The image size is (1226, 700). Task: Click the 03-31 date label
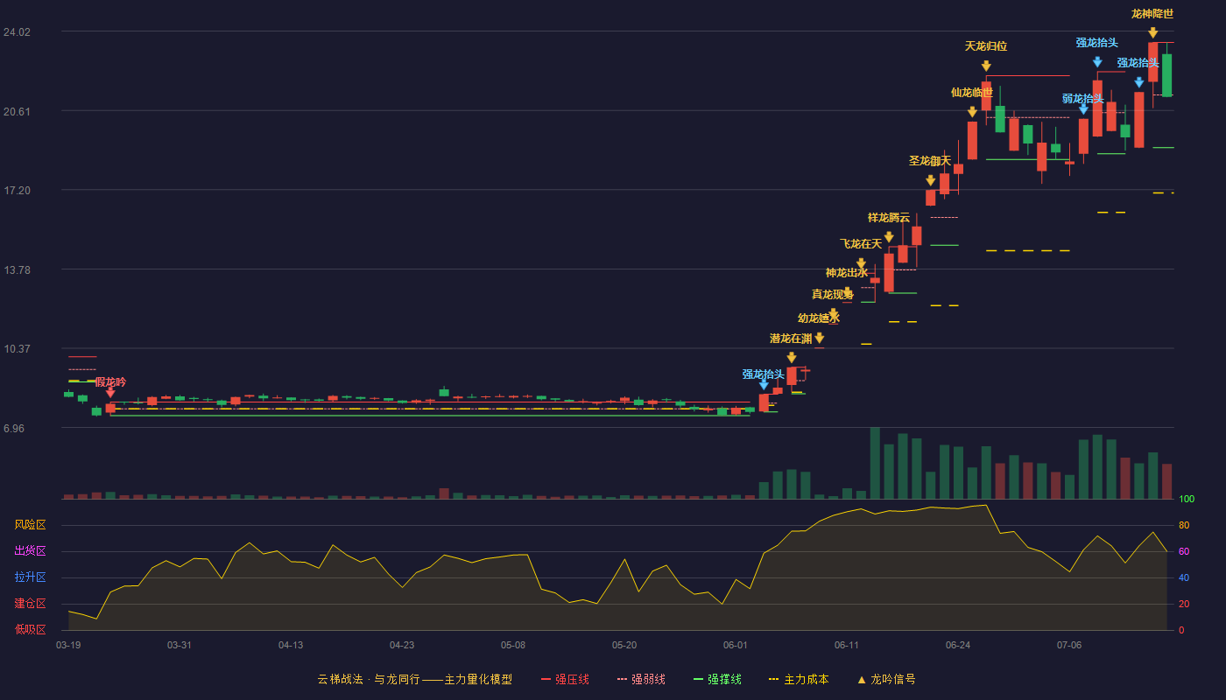(x=180, y=645)
